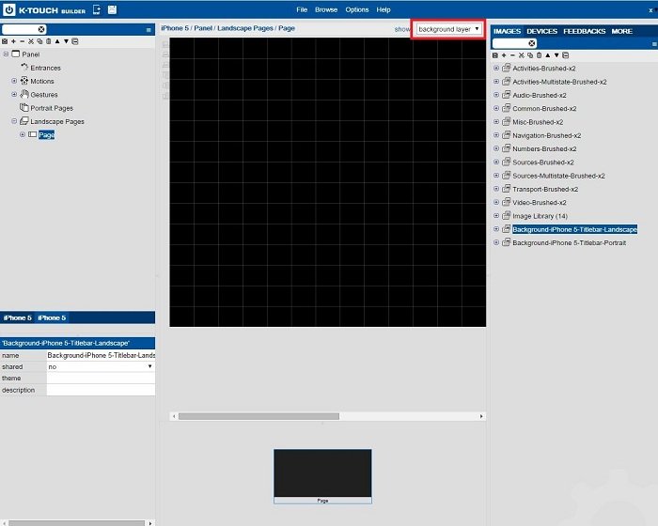
Task: Click the move-down arrow in panel tree toolbar
Action: 66,41
